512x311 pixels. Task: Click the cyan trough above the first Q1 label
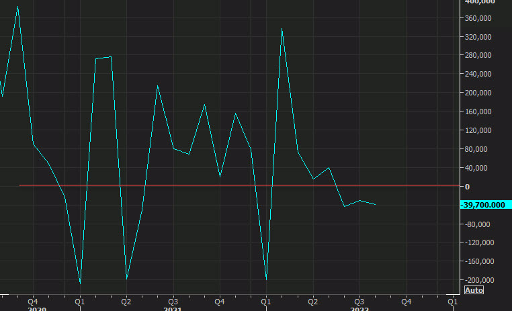tap(80, 283)
